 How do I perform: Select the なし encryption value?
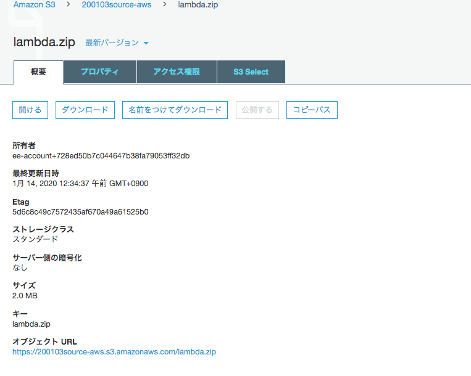click(20, 268)
